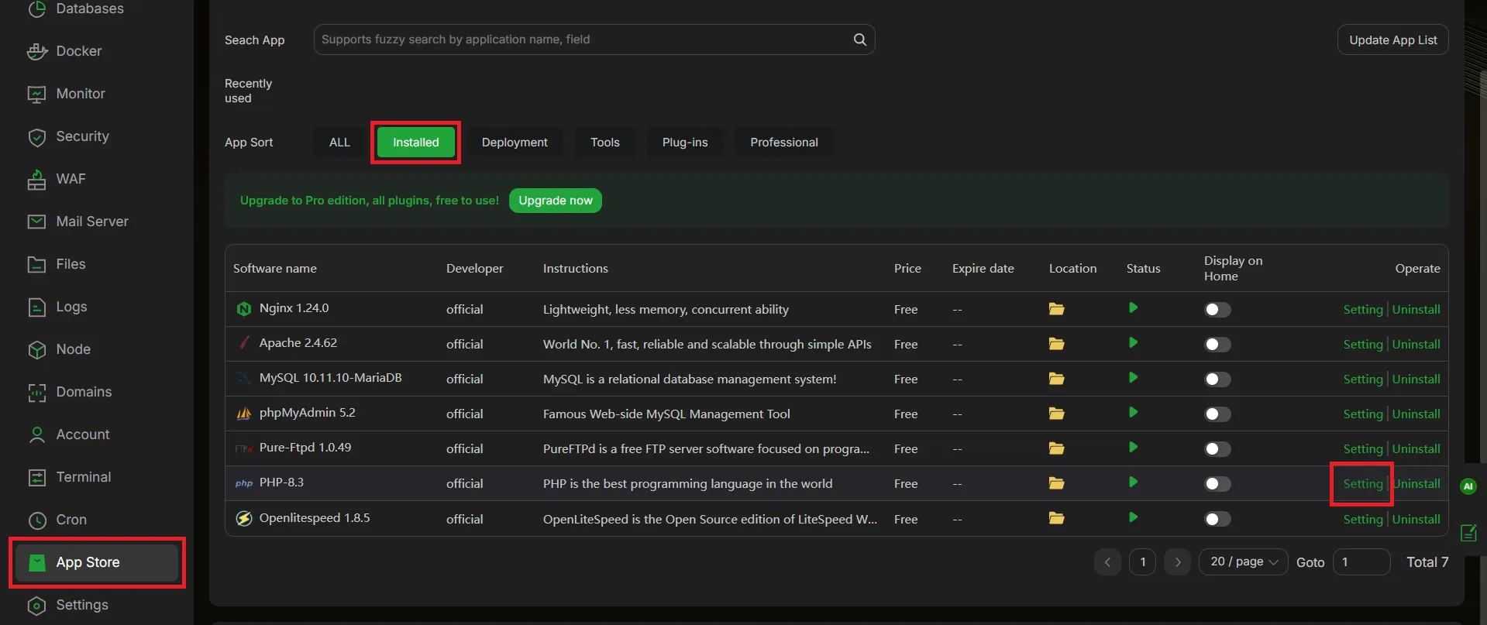
Task: Click phpMyAdmin status play icon
Action: coord(1133,413)
